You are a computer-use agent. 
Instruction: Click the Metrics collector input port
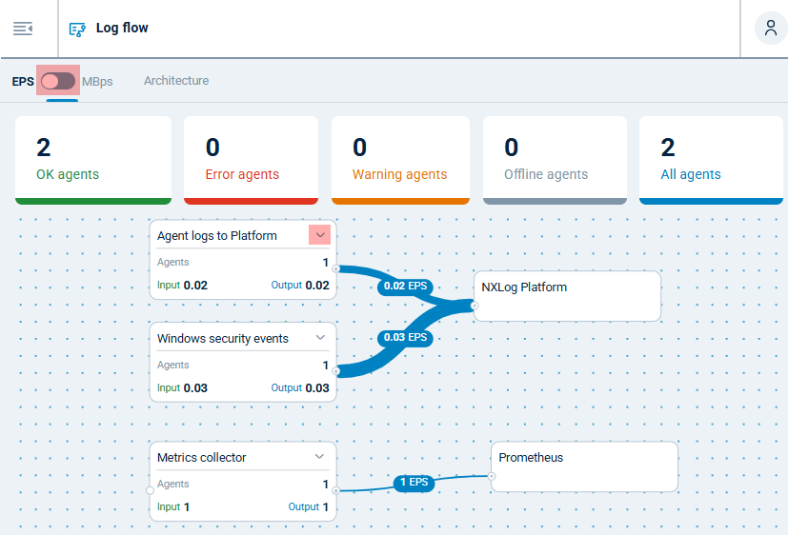[x=151, y=489]
